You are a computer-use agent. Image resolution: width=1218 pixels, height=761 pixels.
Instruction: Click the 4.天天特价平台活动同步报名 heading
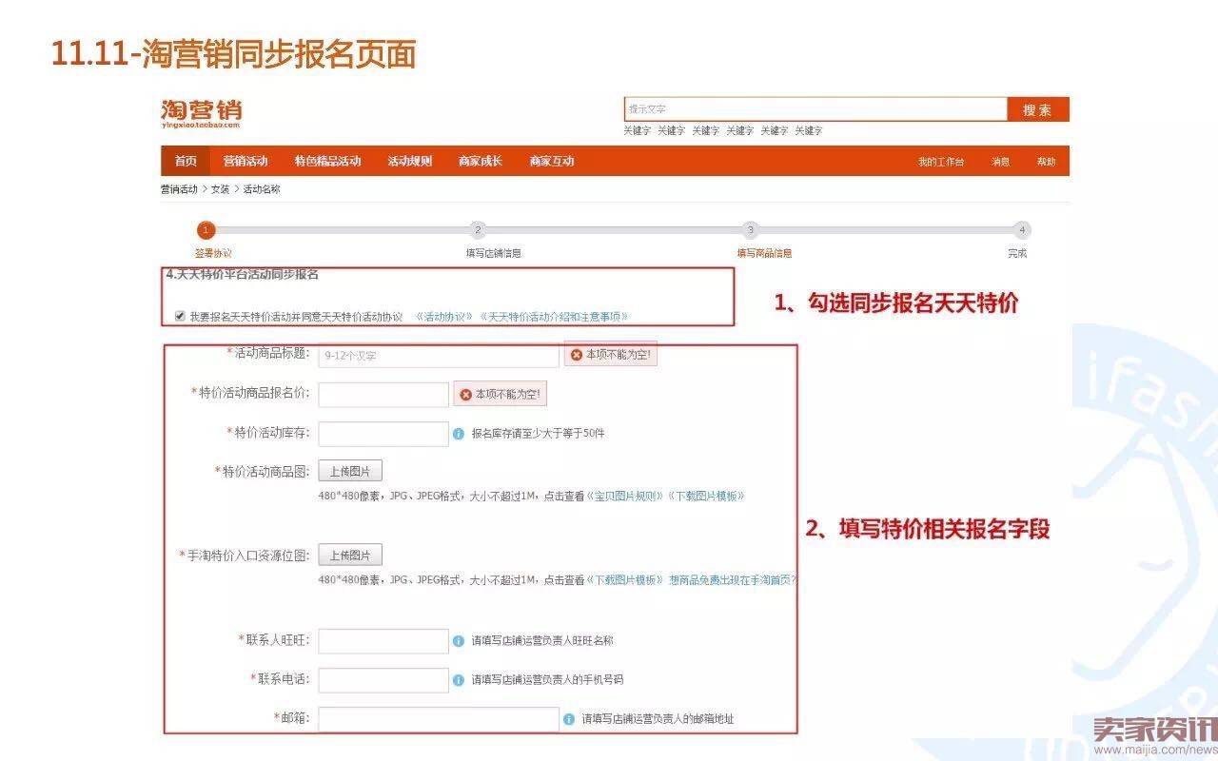(x=243, y=275)
